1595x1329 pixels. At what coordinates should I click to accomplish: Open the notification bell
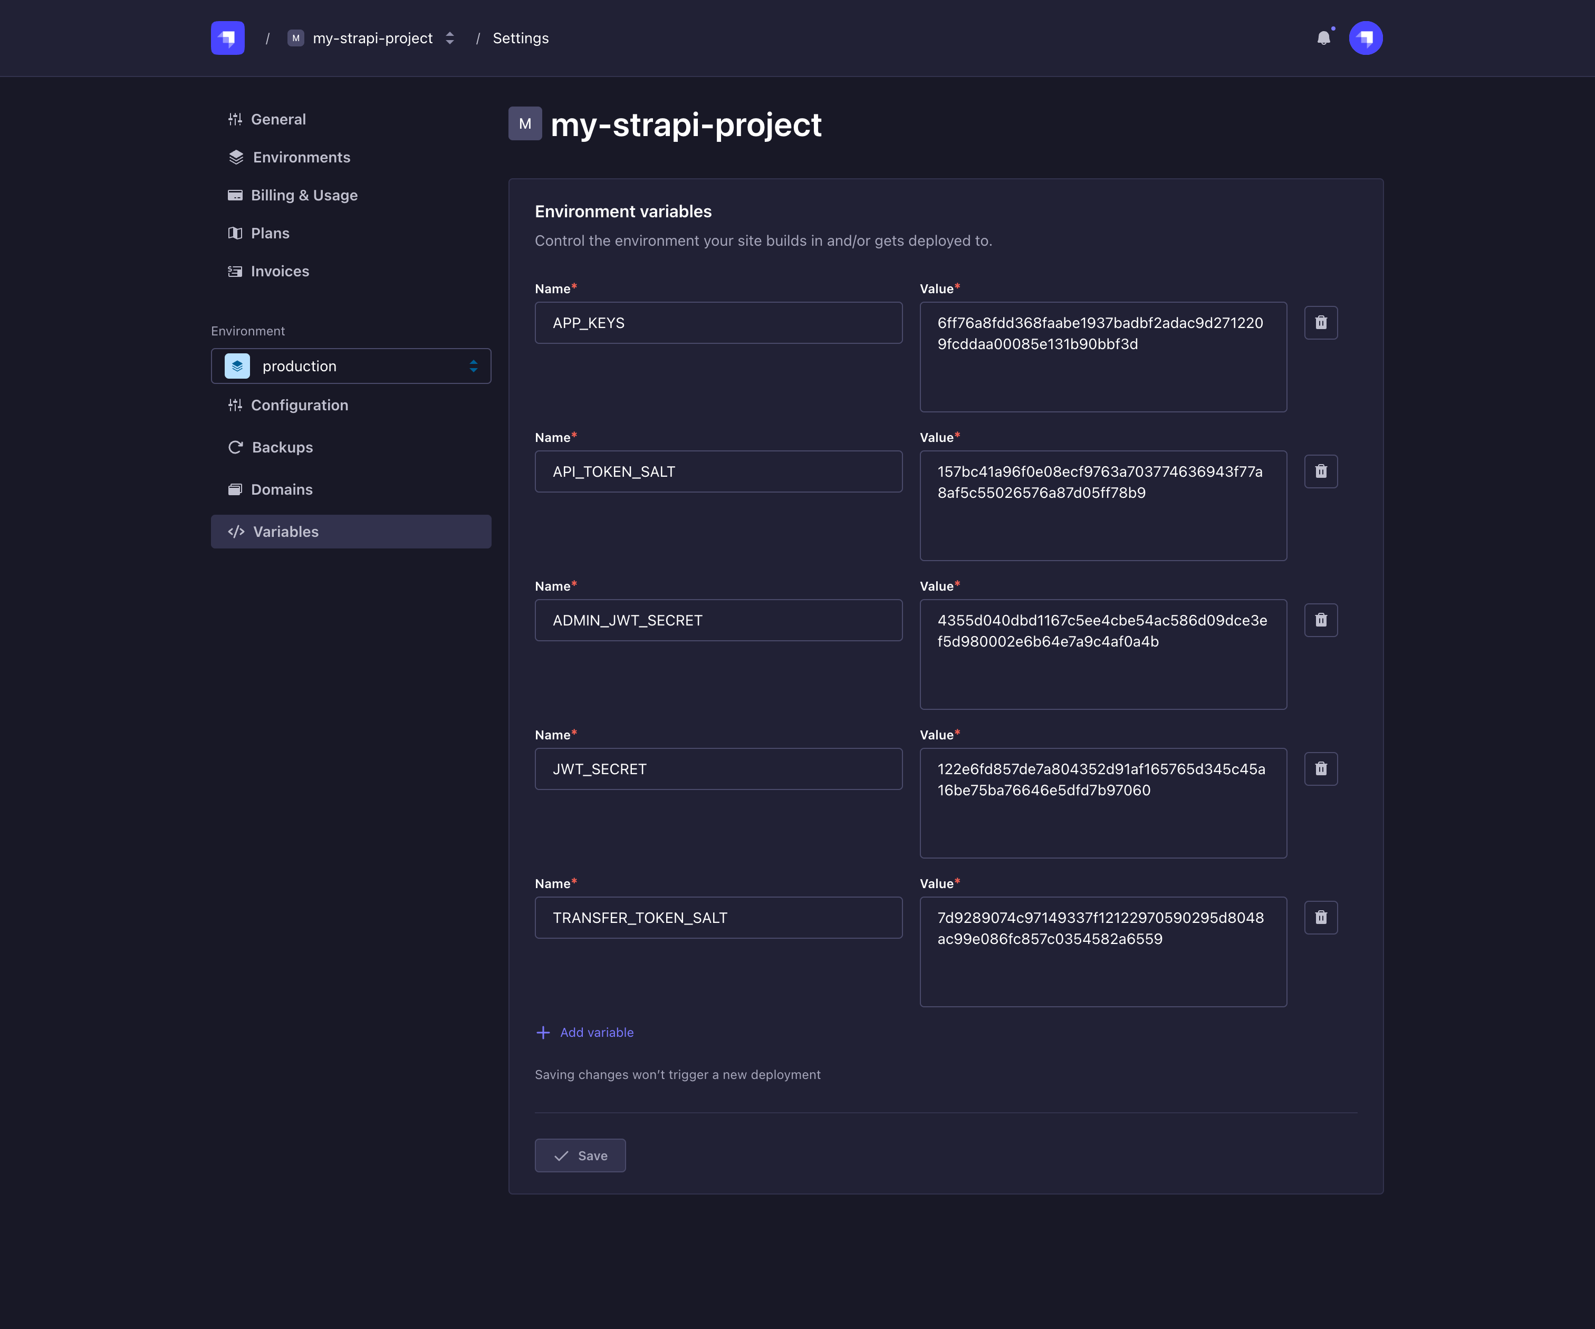[1324, 38]
